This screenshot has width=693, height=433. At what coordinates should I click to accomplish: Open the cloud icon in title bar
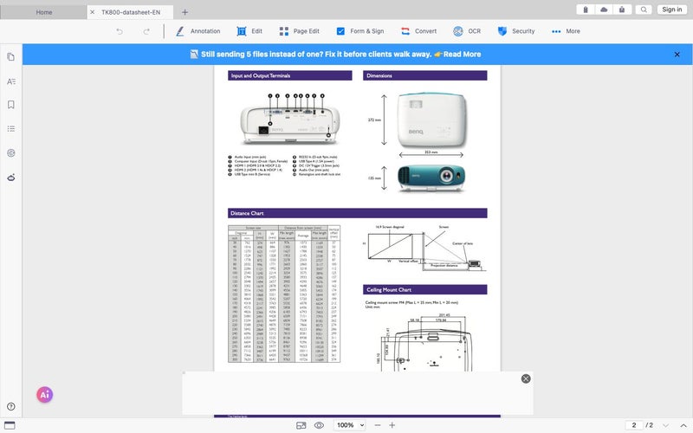point(604,10)
